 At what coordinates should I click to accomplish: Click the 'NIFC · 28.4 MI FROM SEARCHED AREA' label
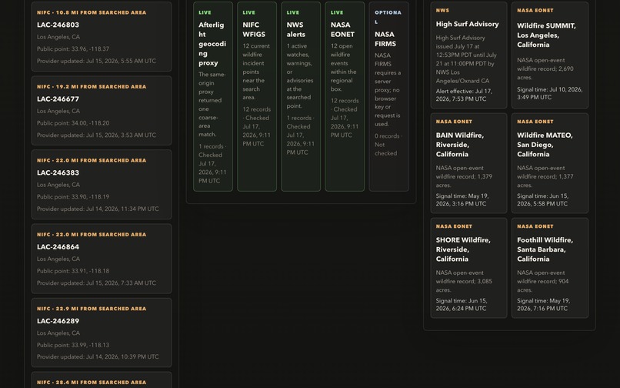tap(92, 383)
